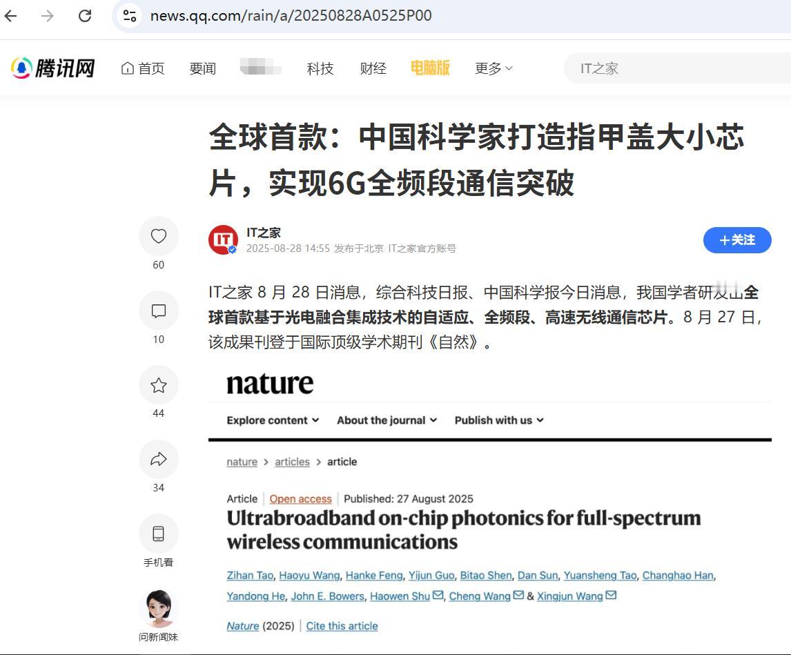
Task: Click the nature breadcrumb link
Action: (x=242, y=462)
